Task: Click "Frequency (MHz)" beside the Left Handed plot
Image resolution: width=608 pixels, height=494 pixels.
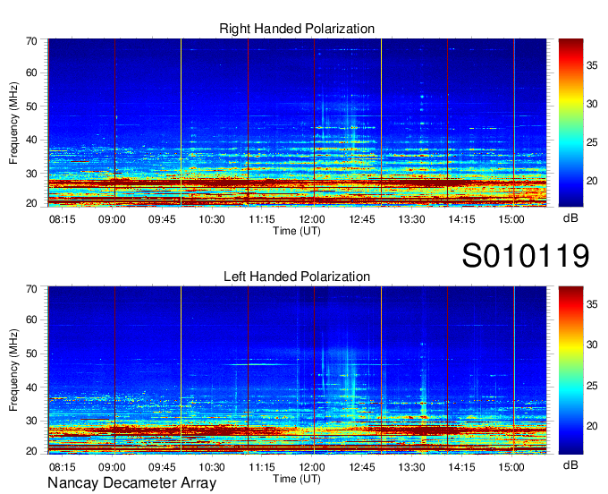Action: pos(13,370)
